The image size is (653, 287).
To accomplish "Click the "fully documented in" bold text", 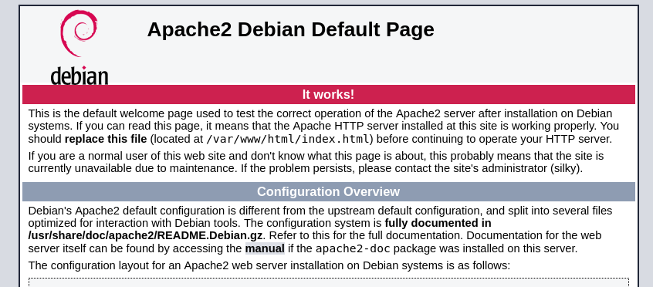I will coord(438,223).
